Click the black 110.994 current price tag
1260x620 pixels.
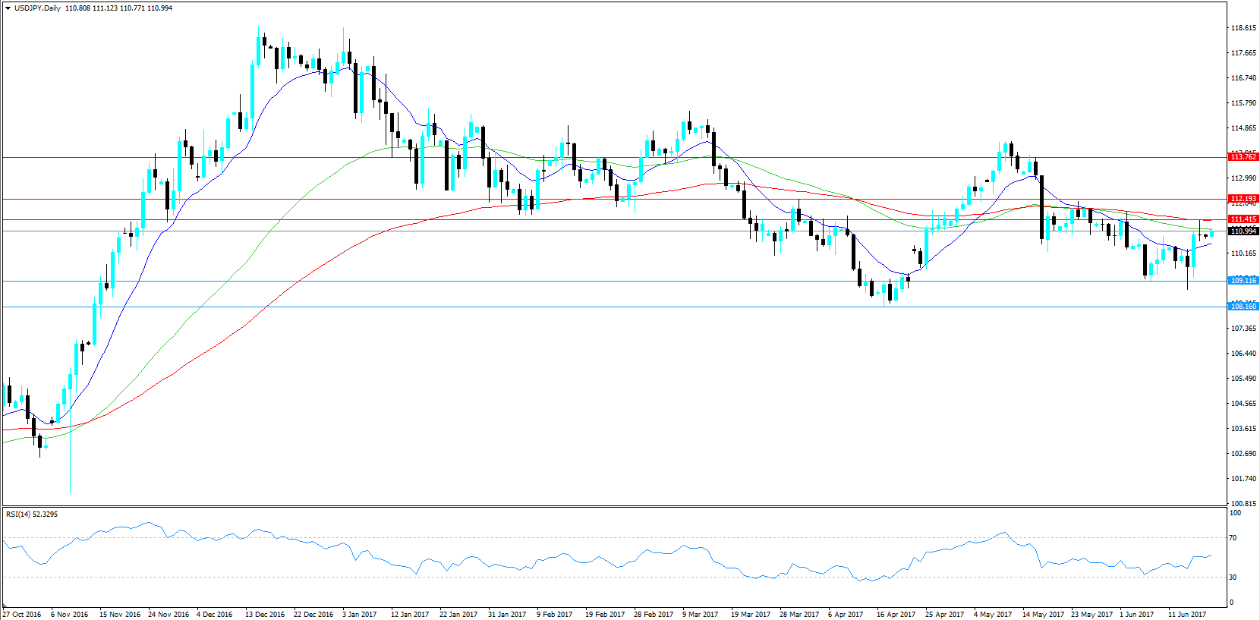tap(1243, 231)
